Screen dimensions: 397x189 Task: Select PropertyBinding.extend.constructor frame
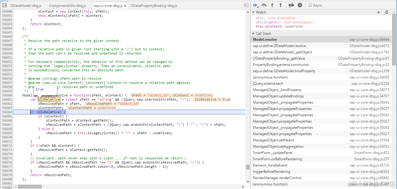click(321, 65)
